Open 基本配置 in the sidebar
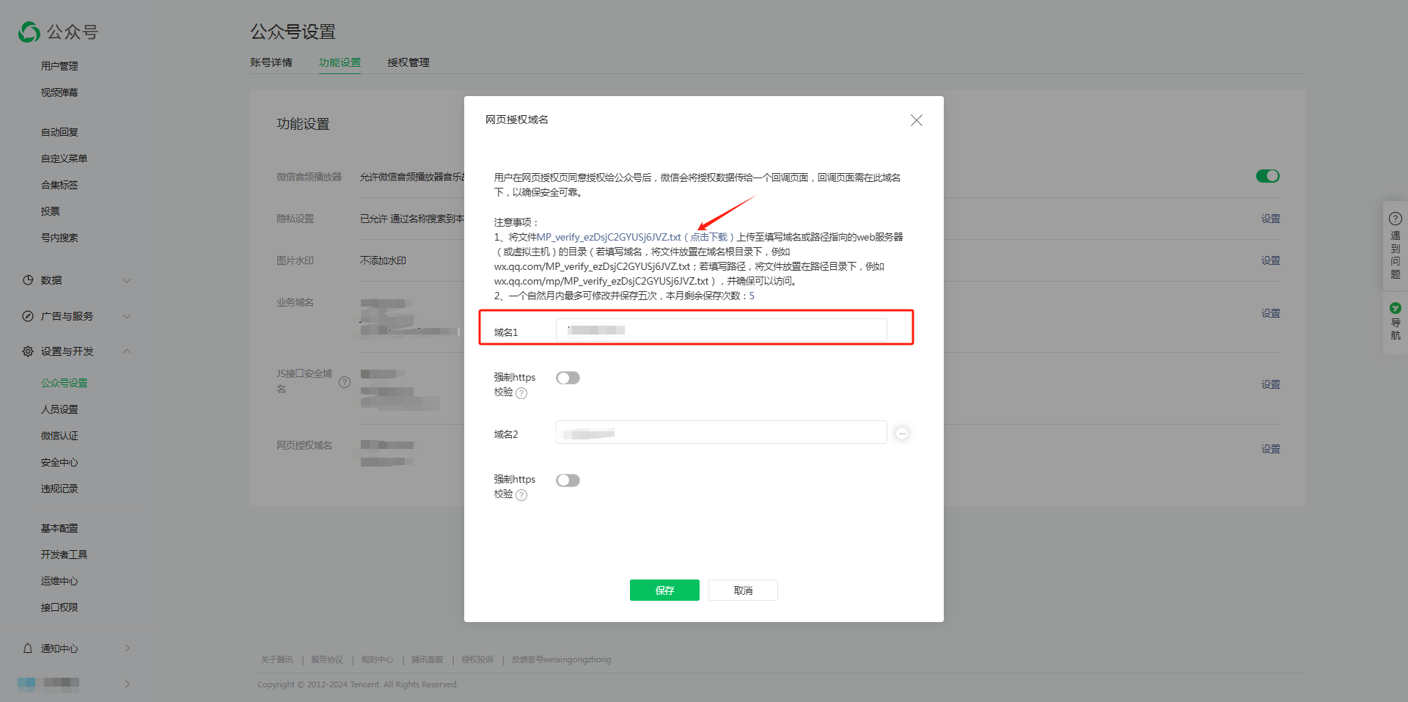Viewport: 1408px width, 702px height. click(x=59, y=528)
